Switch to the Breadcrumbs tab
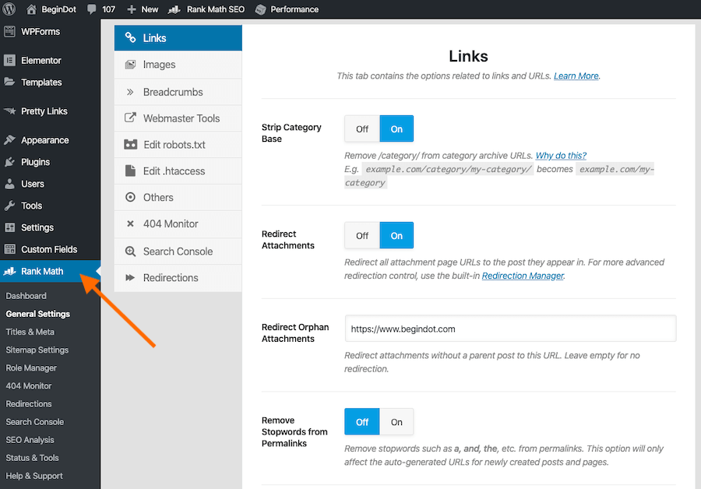The image size is (701, 489). point(178,92)
